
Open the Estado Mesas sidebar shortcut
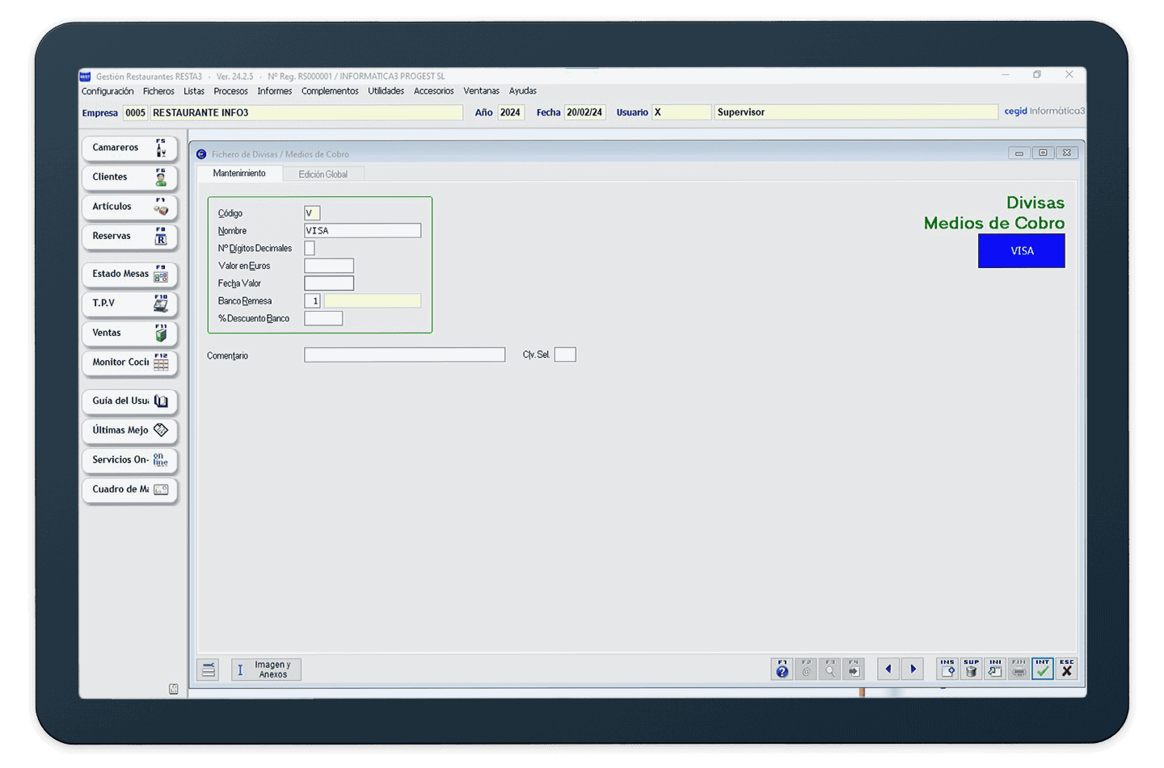(129, 275)
